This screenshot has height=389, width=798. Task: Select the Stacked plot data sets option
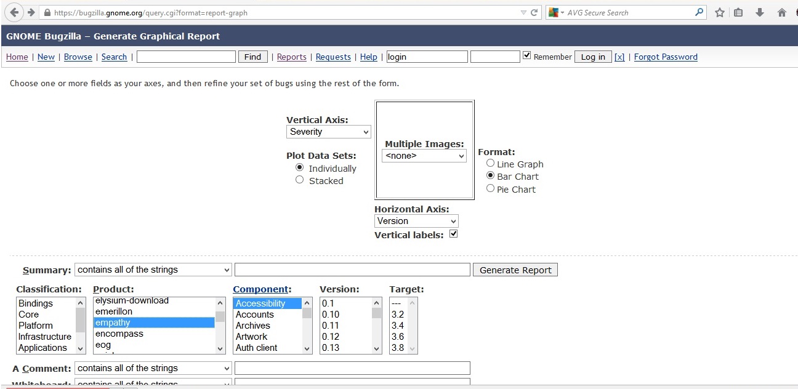pyautogui.click(x=300, y=180)
